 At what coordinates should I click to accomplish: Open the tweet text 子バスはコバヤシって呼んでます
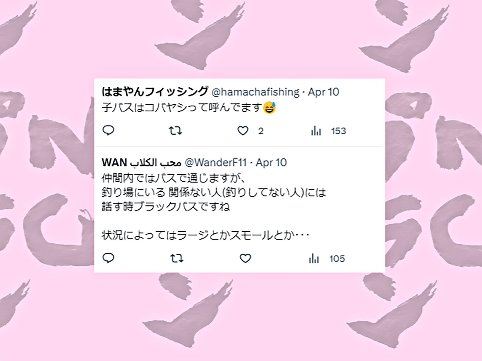click(x=182, y=107)
